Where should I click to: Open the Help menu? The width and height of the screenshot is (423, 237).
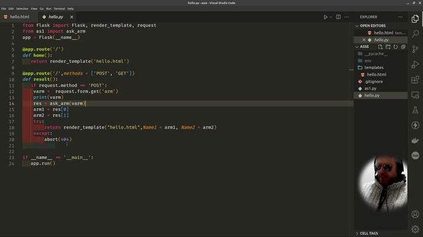pyautogui.click(x=71, y=9)
